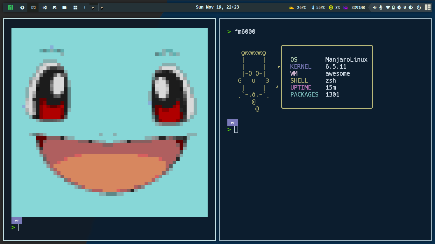
Task: Switch to the web browser tag icon
Action: (x=22, y=7)
